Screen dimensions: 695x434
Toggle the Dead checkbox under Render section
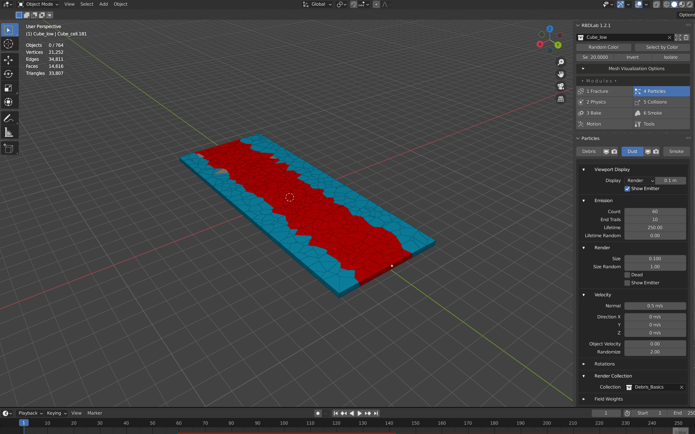(x=628, y=274)
